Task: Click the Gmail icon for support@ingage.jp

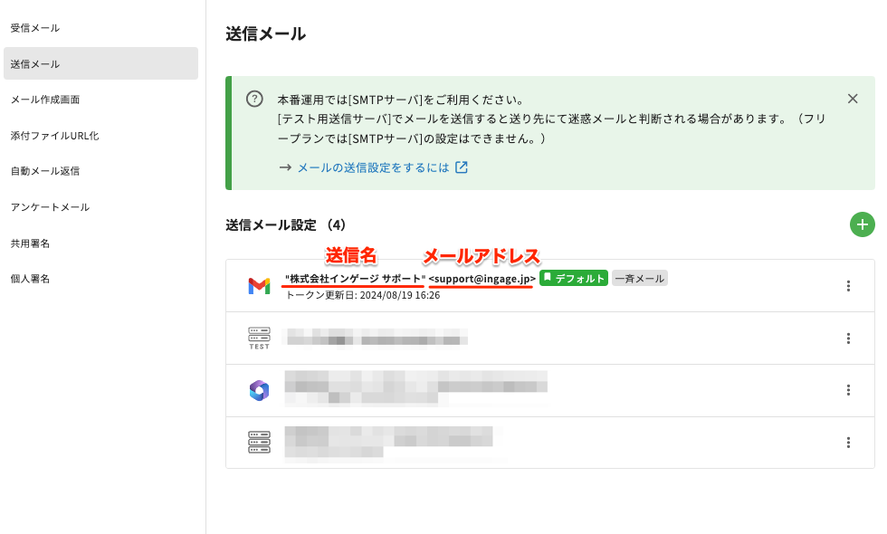Action: [259, 286]
